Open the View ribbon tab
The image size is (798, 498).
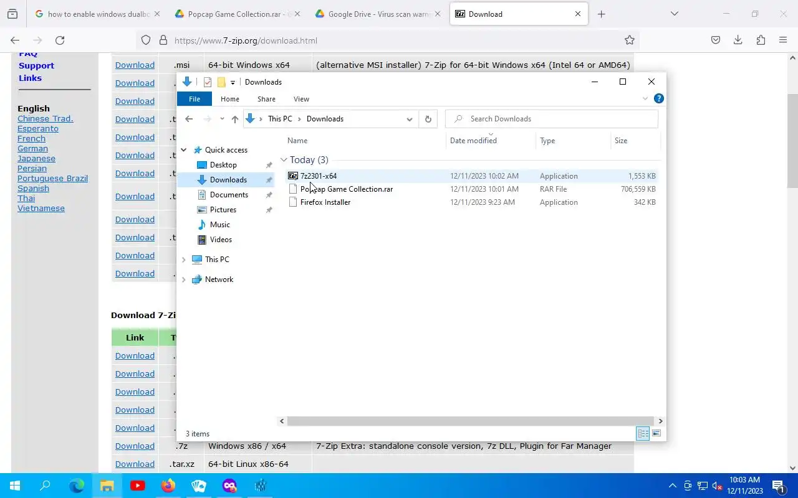[x=301, y=99]
